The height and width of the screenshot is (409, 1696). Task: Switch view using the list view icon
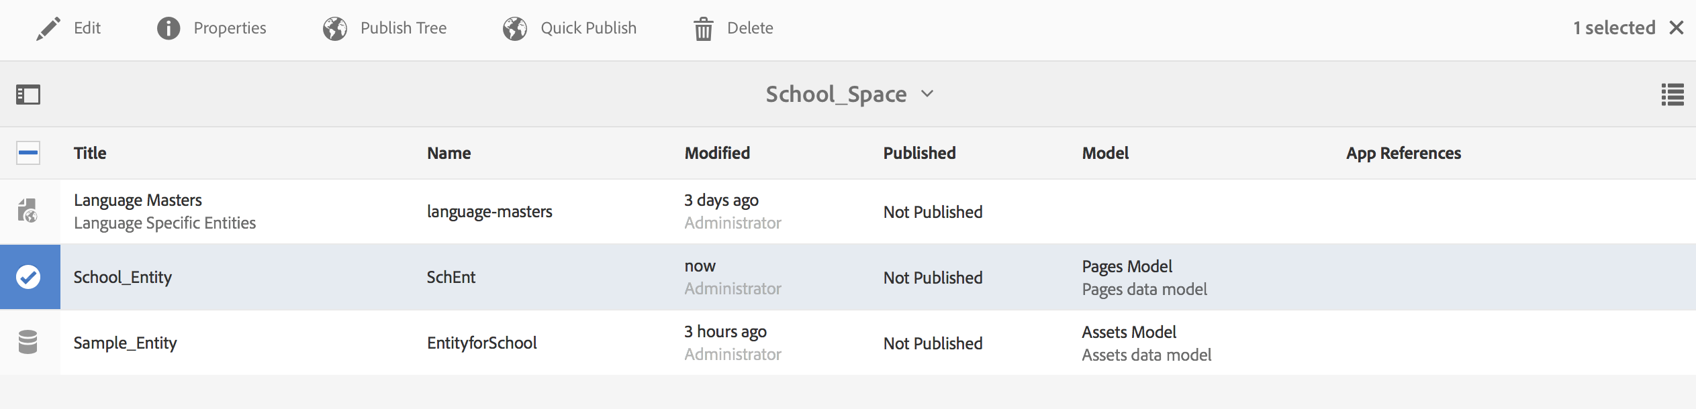click(1673, 95)
